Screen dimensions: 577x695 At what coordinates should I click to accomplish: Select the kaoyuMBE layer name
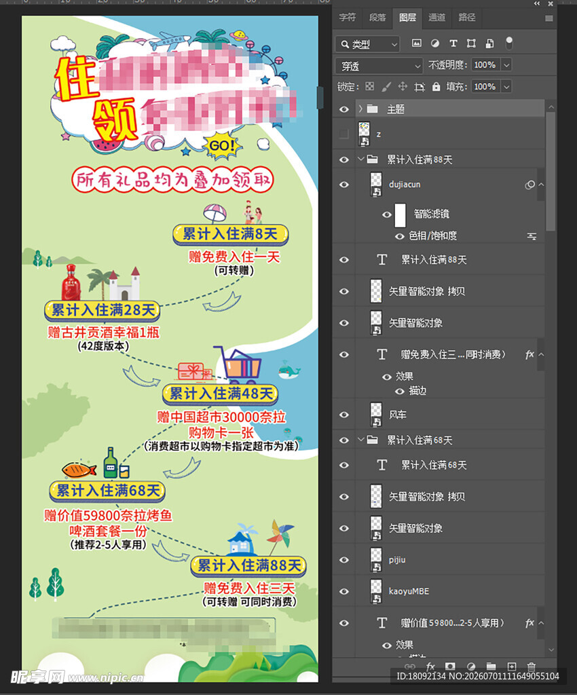point(409,592)
